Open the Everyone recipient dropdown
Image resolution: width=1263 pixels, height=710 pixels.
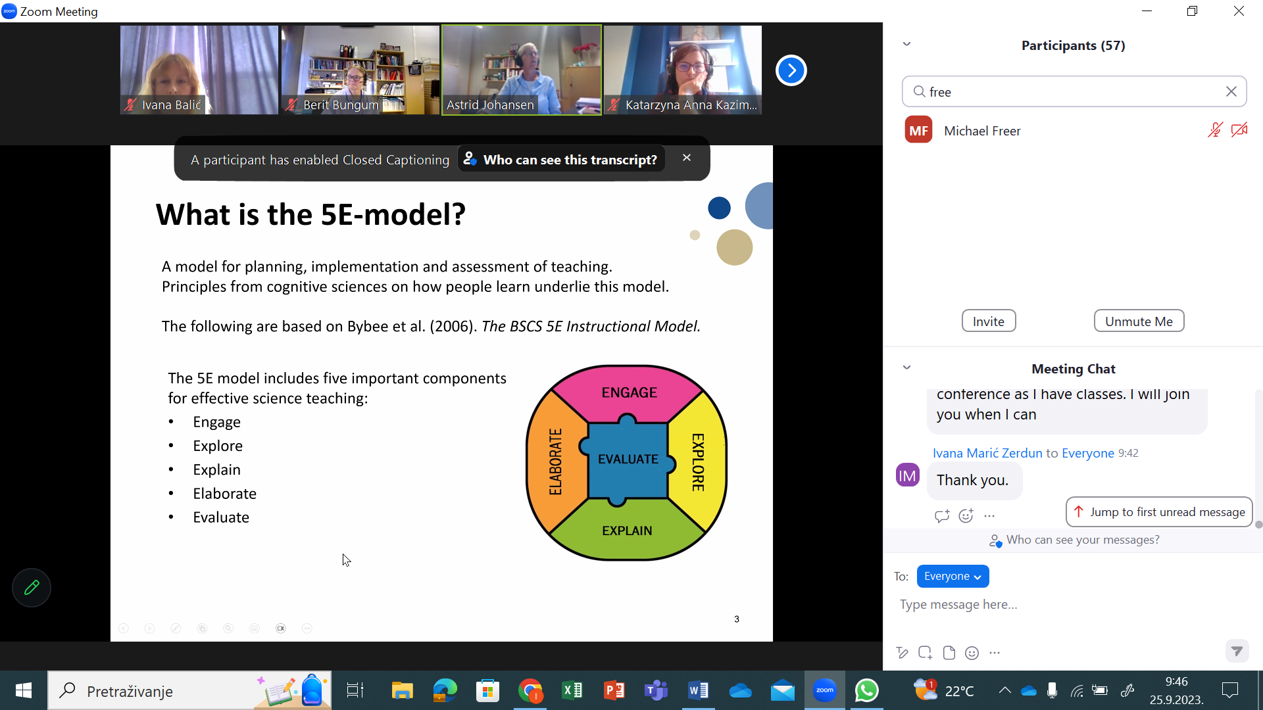953,576
